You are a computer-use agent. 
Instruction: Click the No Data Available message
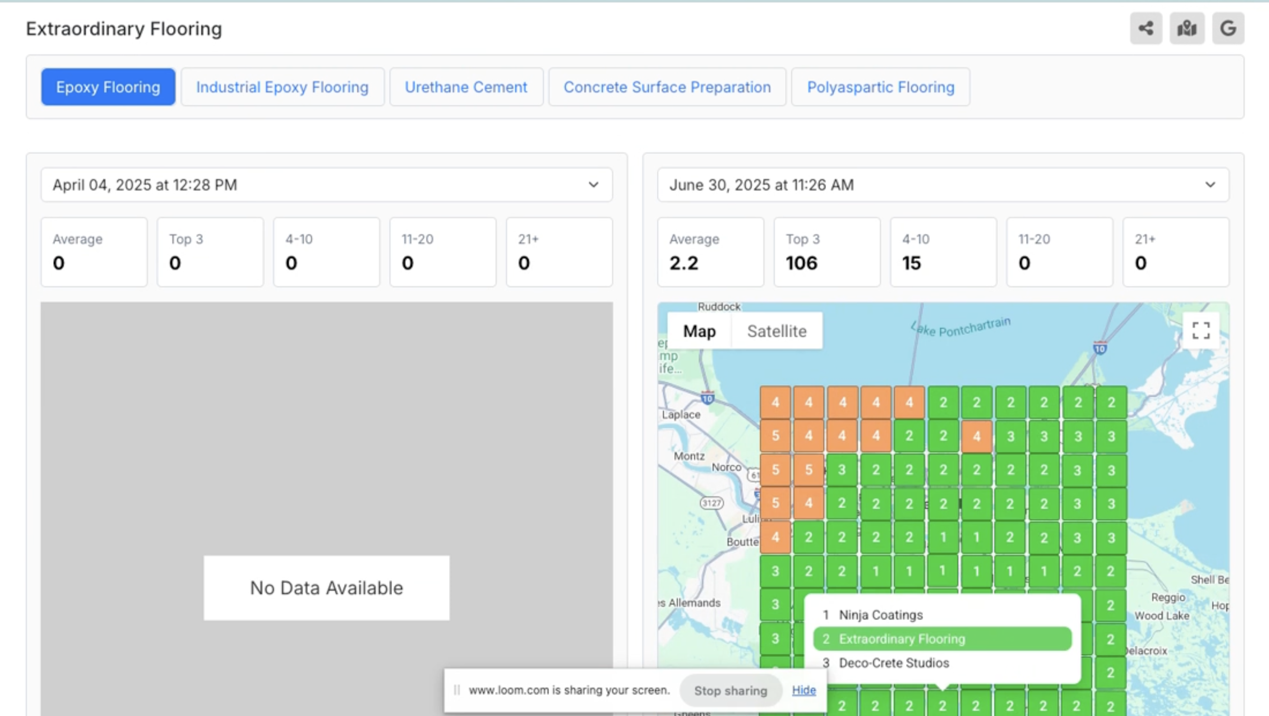[327, 587]
